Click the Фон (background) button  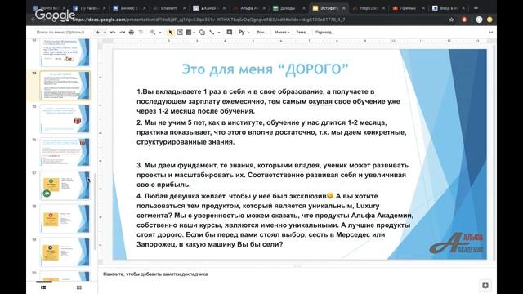[261, 33]
